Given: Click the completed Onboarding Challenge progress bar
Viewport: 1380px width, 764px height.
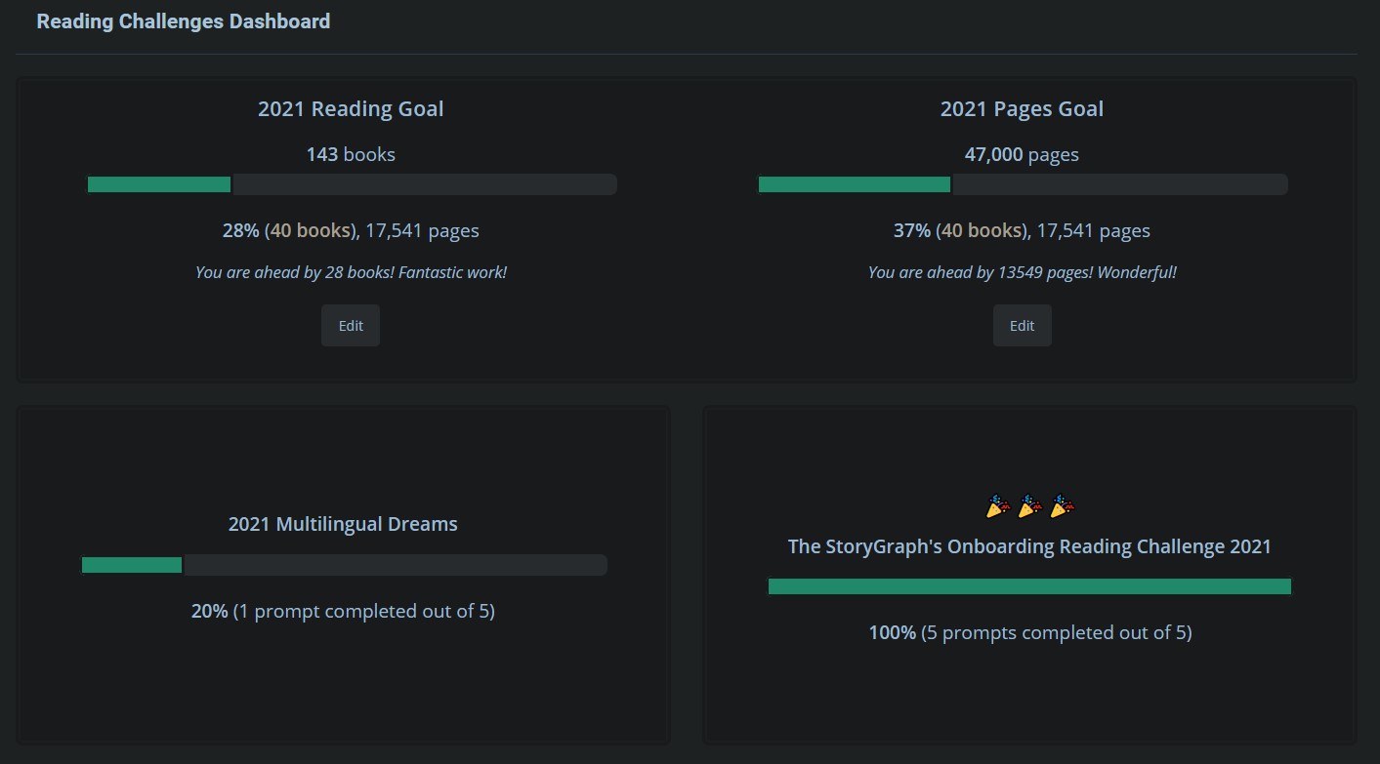Looking at the screenshot, I should (x=1029, y=586).
